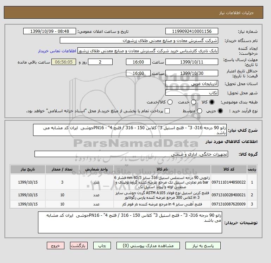
Task: Click quantity 3 in row 1
Action: tap(62, 182)
